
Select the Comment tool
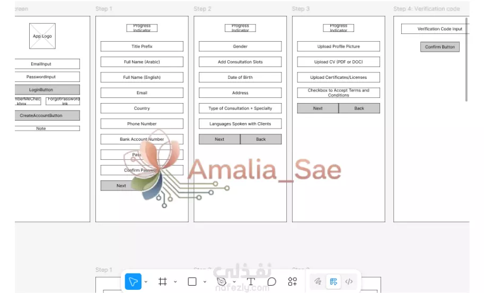[x=271, y=281]
